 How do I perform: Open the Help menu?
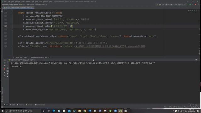pyautogui.click(x=50, y=2)
